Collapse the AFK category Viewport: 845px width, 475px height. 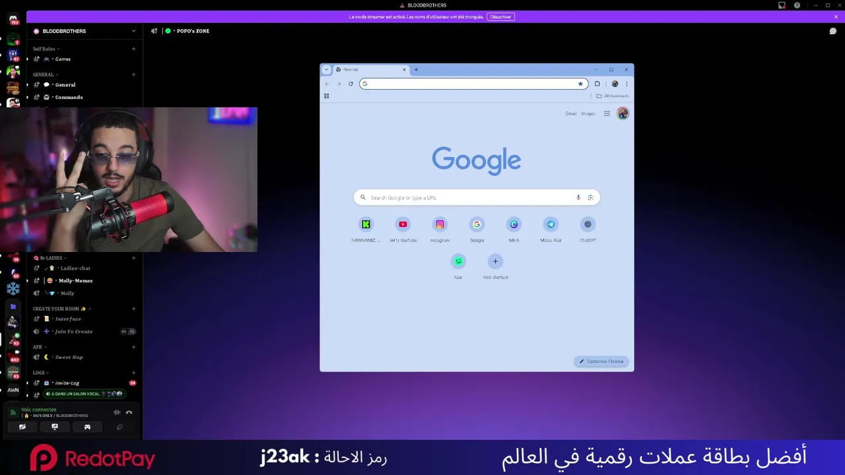pyautogui.click(x=40, y=347)
